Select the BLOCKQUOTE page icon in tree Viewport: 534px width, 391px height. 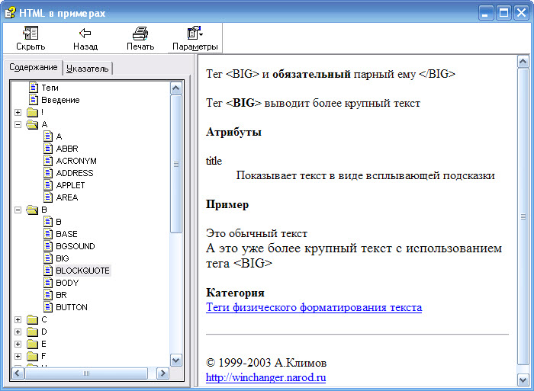click(47, 271)
